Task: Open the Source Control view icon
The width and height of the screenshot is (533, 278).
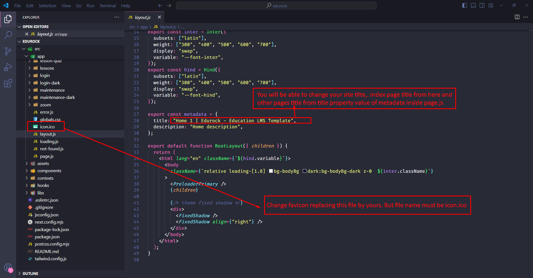Action: (x=8, y=51)
